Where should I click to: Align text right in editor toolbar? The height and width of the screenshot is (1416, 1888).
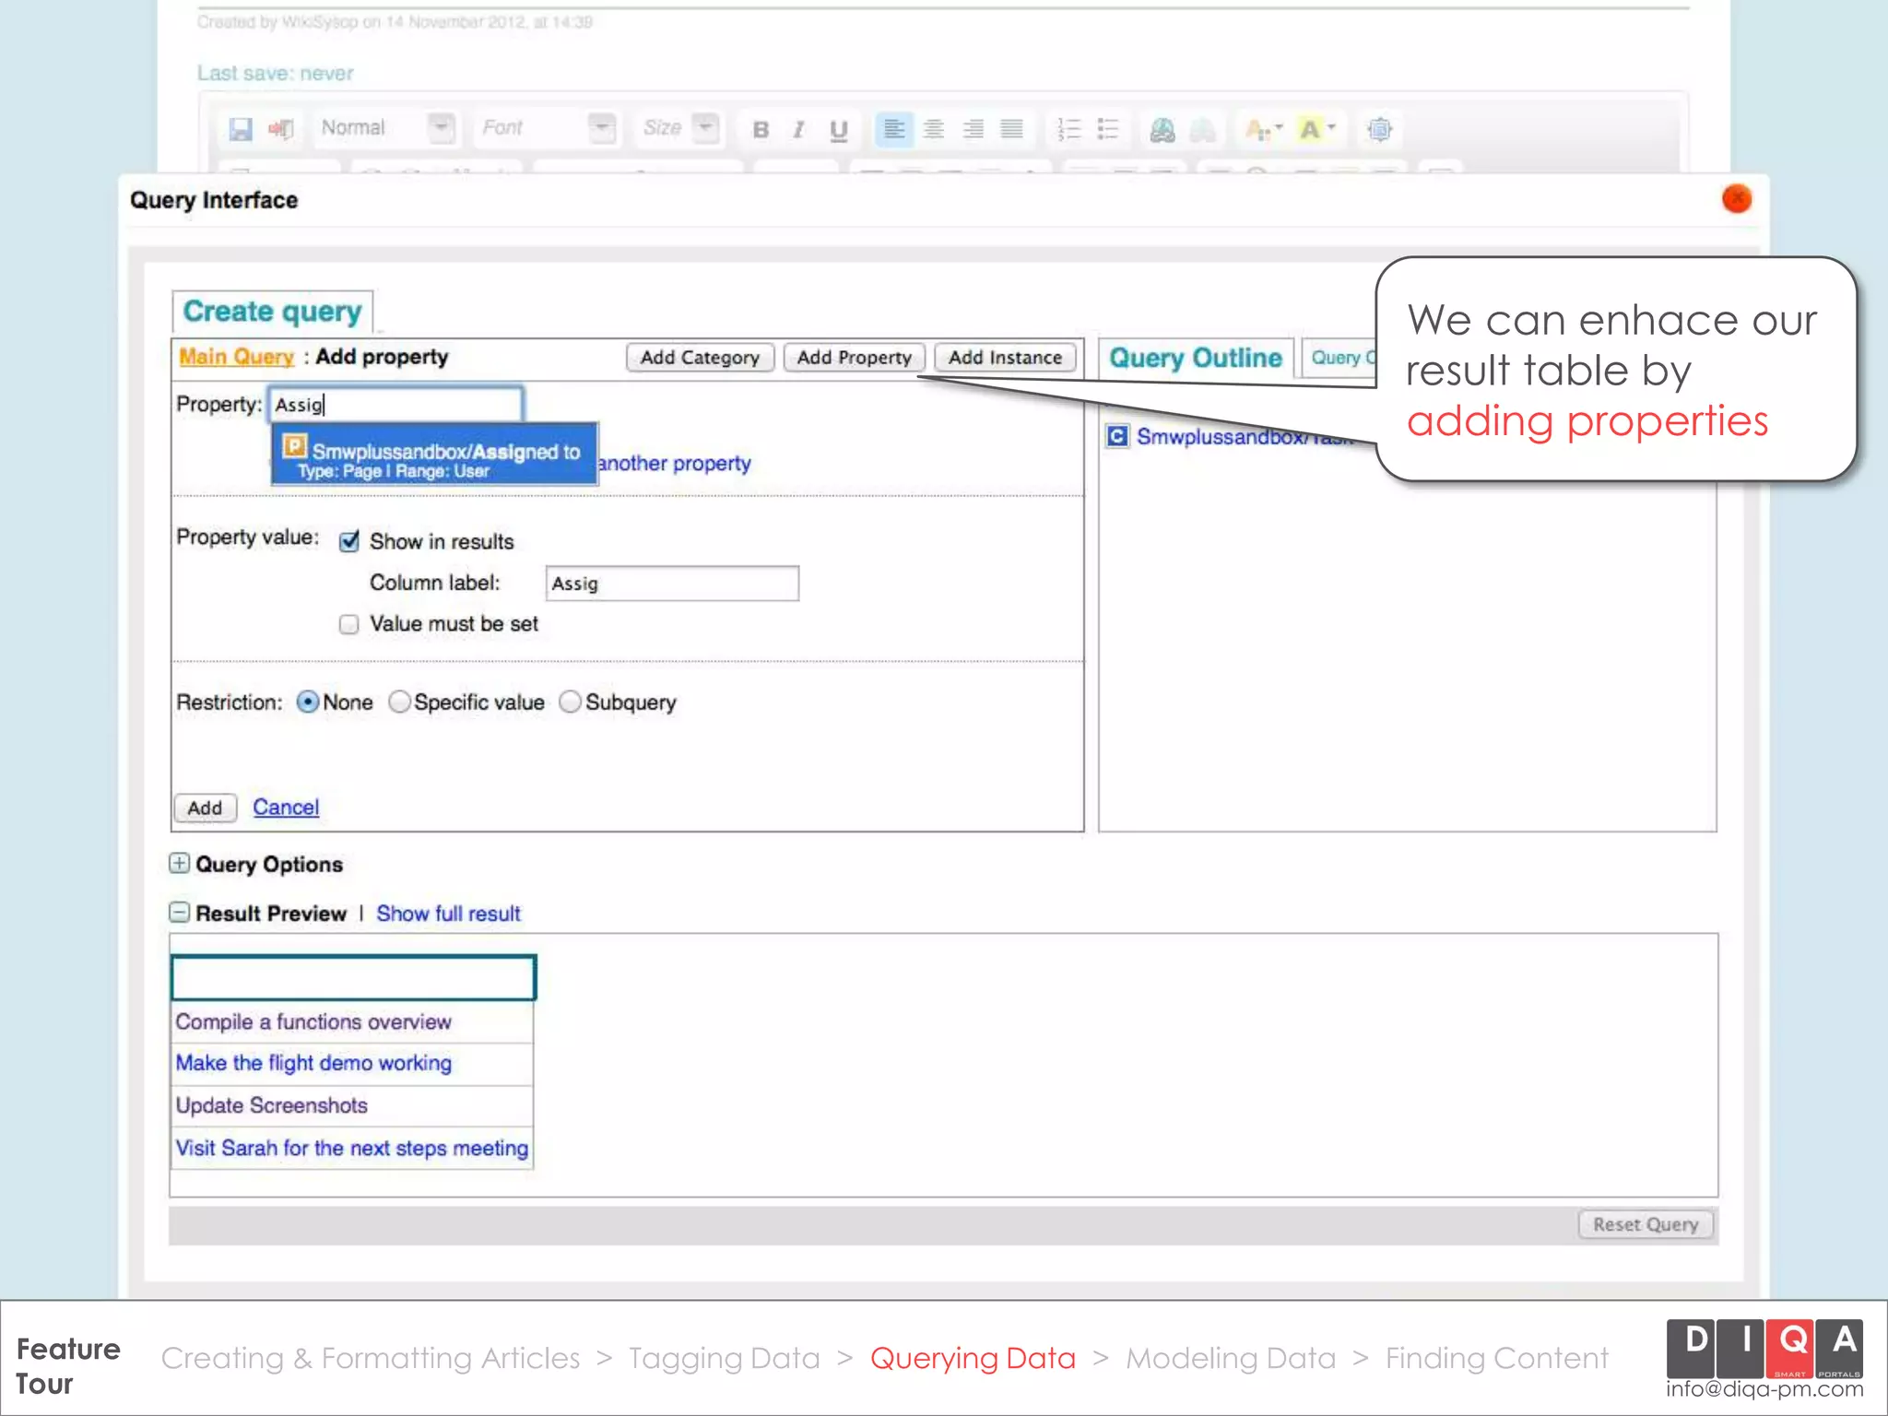click(x=973, y=129)
